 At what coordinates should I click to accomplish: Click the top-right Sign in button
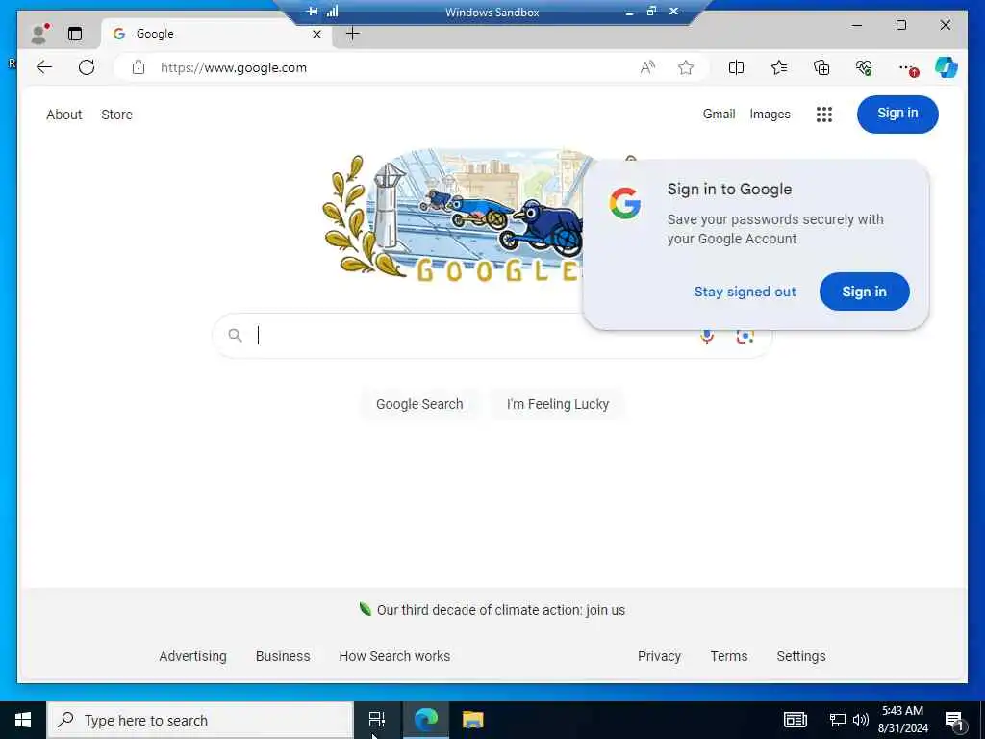(897, 114)
